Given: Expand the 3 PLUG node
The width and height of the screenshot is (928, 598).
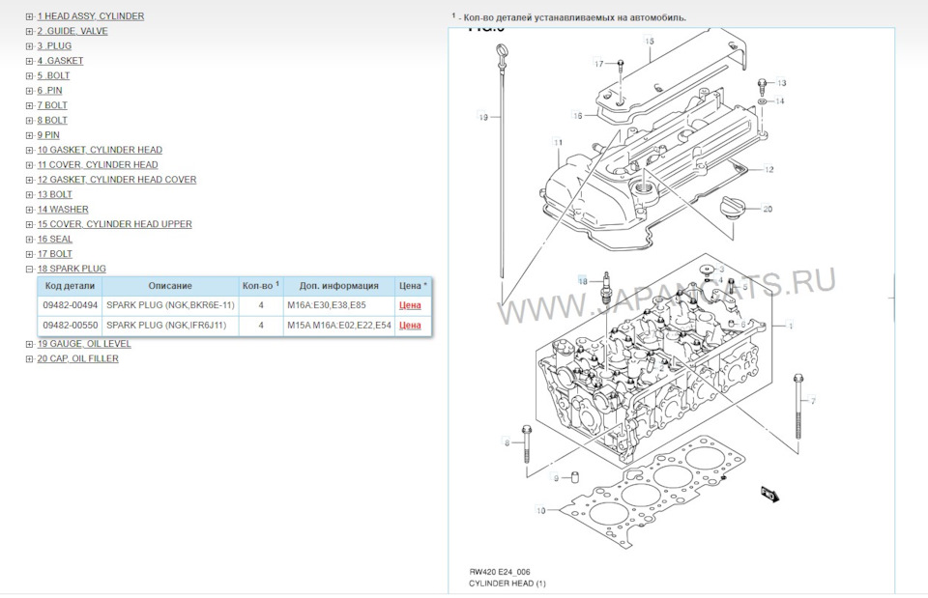Looking at the screenshot, I should pos(29,46).
